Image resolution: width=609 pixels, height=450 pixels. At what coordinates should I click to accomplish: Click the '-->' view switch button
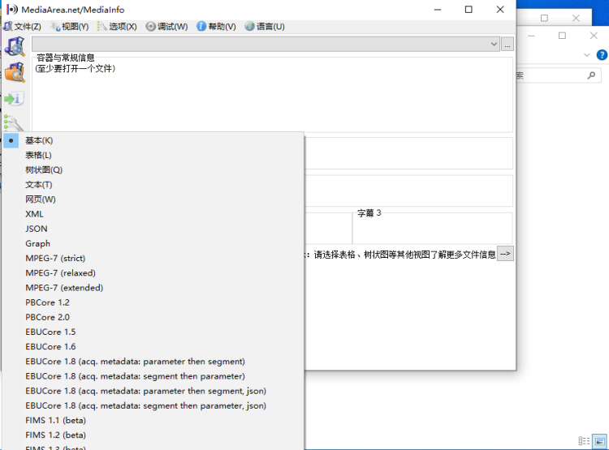pyautogui.click(x=505, y=254)
